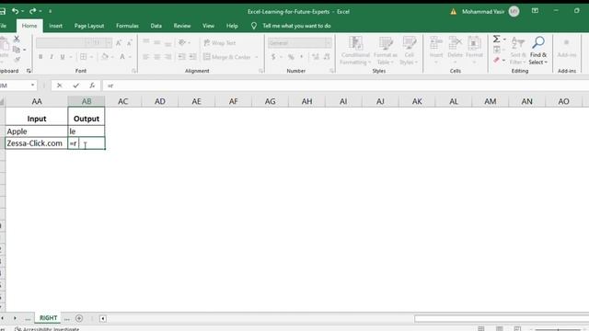Click the cell containing Zessa-Click.com

(x=37, y=143)
